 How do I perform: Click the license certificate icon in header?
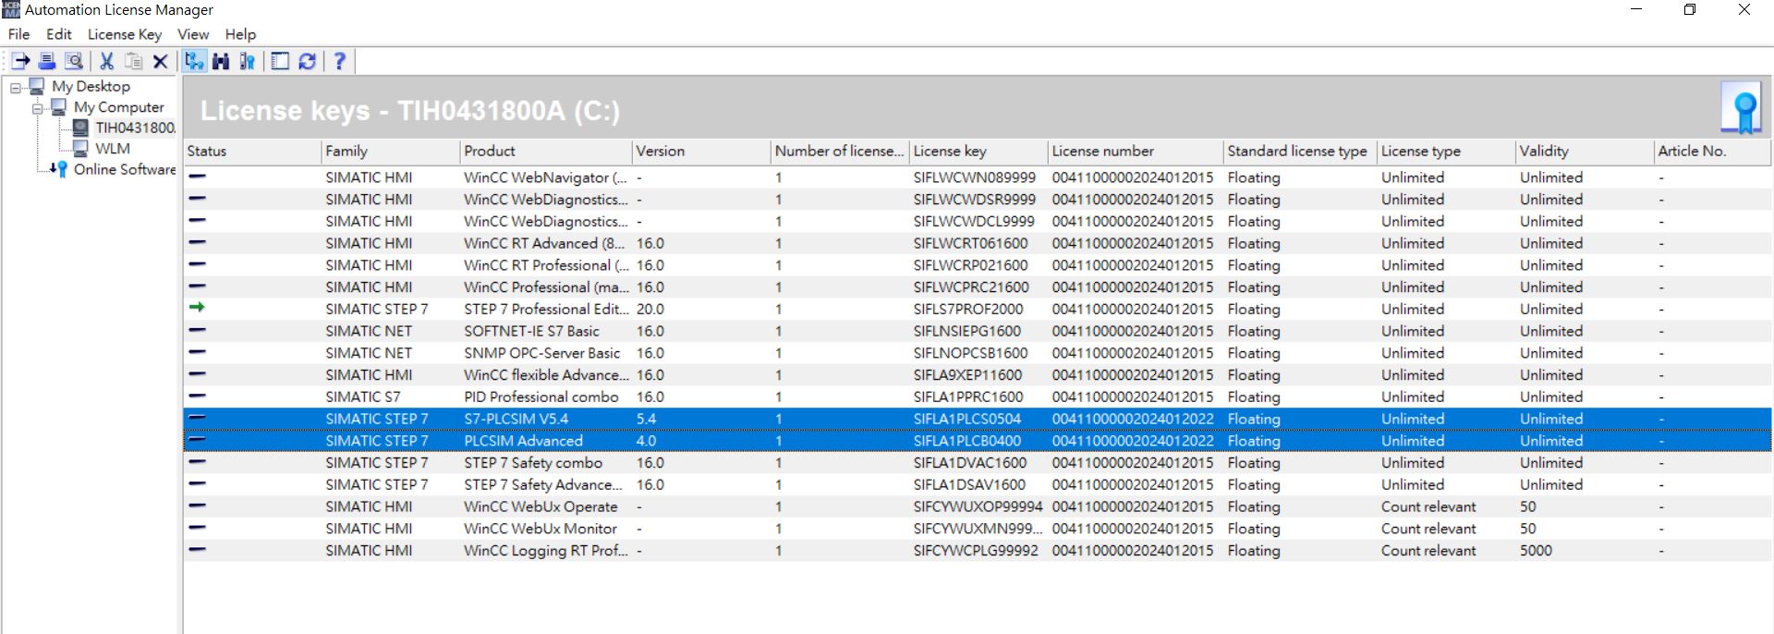click(1741, 109)
